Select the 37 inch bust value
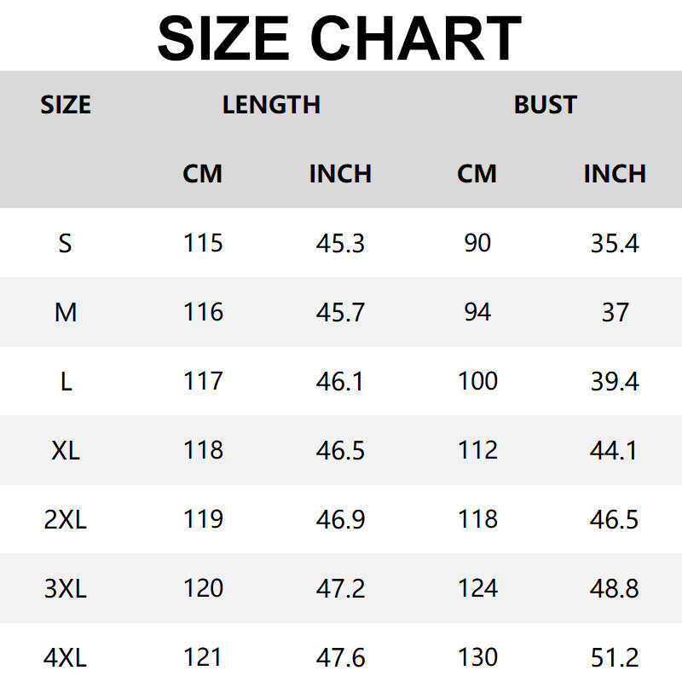The image size is (682, 682). 614,313
